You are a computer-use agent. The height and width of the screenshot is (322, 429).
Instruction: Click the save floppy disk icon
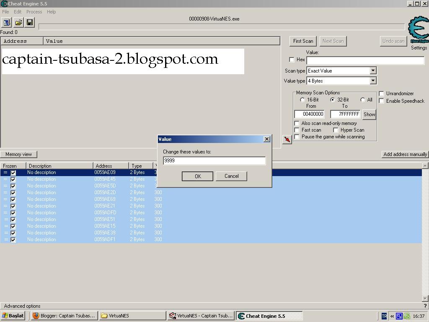(30, 22)
